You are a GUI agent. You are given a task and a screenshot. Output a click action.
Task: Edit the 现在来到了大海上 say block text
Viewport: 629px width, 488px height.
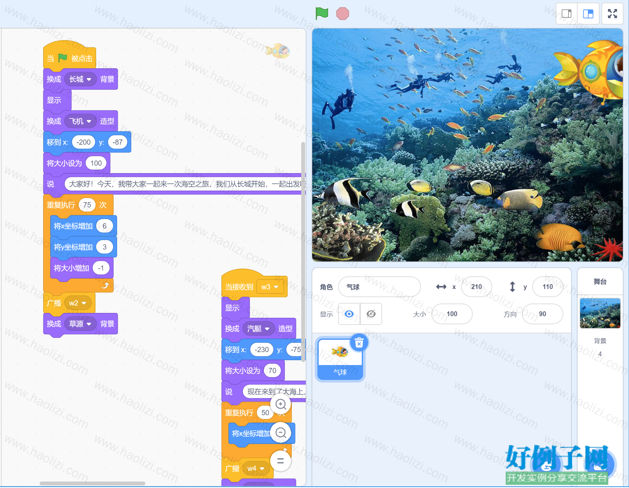[274, 392]
